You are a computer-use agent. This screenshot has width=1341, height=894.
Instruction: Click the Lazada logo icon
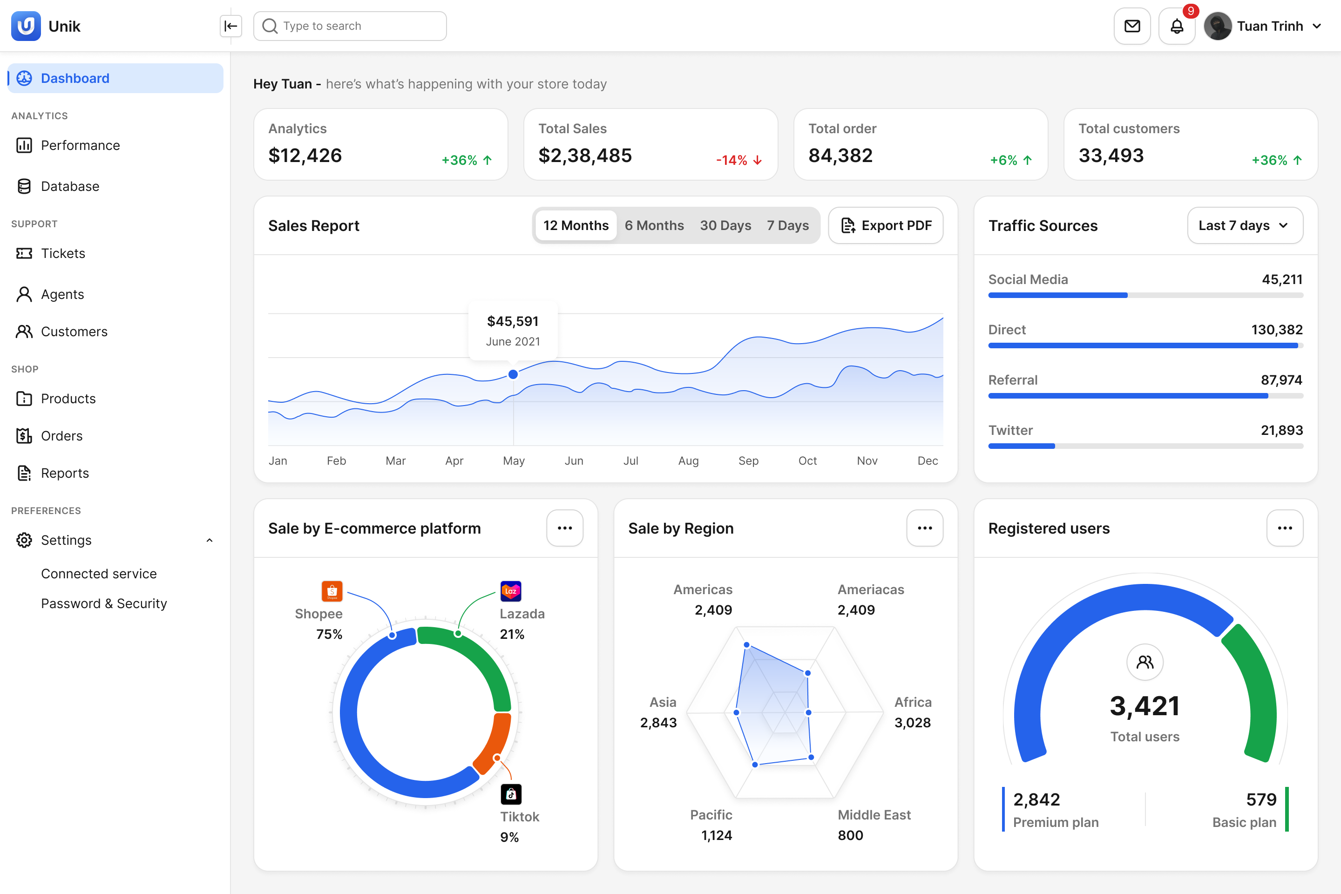click(510, 591)
